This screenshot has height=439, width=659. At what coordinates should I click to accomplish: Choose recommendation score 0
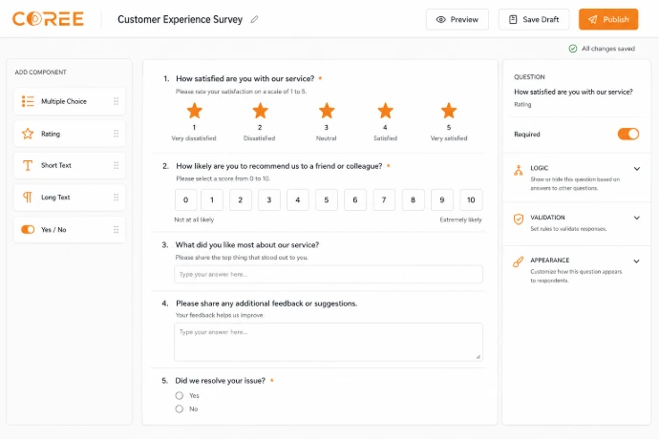[186, 199]
